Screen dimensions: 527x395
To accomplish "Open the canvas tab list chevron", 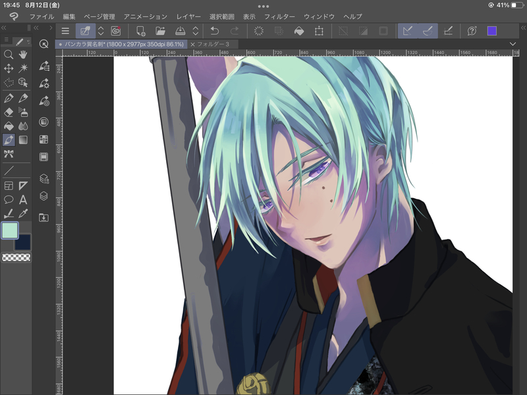I will (x=513, y=44).
